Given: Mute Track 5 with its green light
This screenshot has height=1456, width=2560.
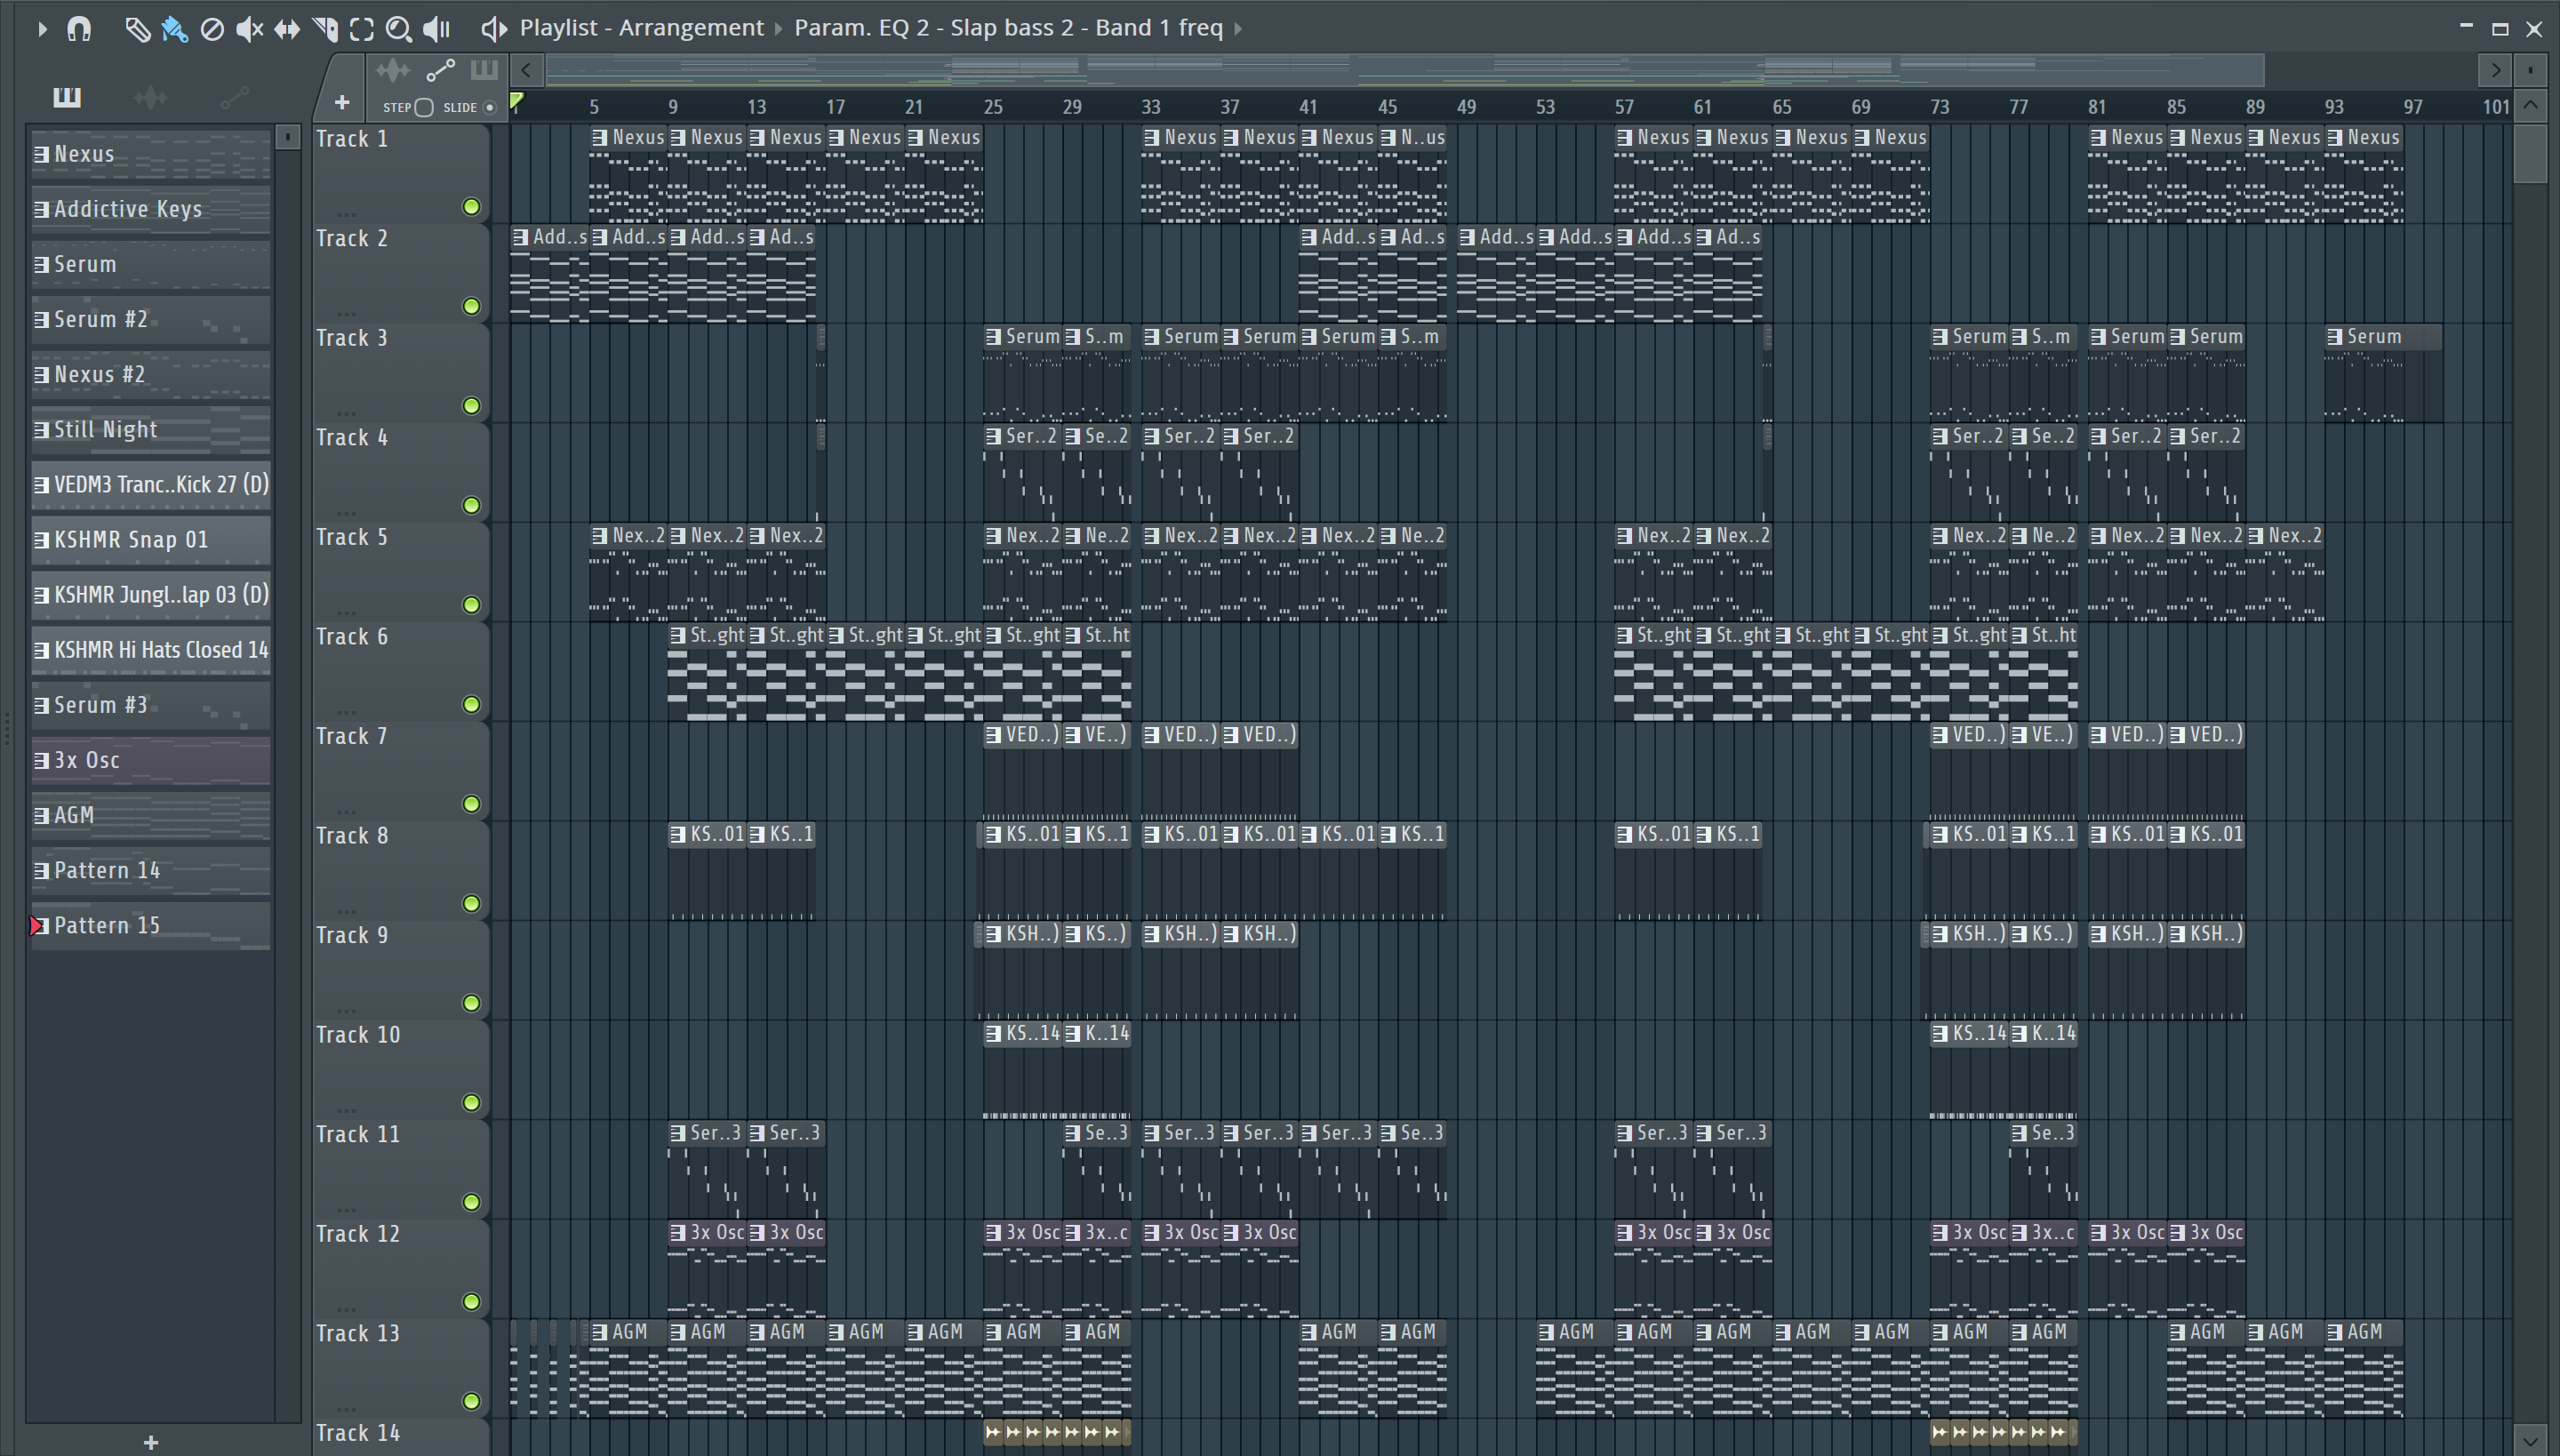Looking at the screenshot, I should (471, 605).
